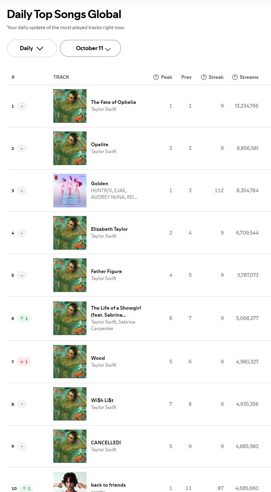The height and width of the screenshot is (492, 271).
Task: Click the help icon beside Streams column
Action: coord(235,77)
